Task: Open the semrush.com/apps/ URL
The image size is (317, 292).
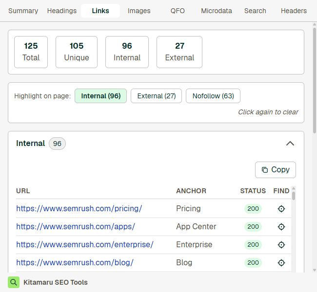Action: 76,226
